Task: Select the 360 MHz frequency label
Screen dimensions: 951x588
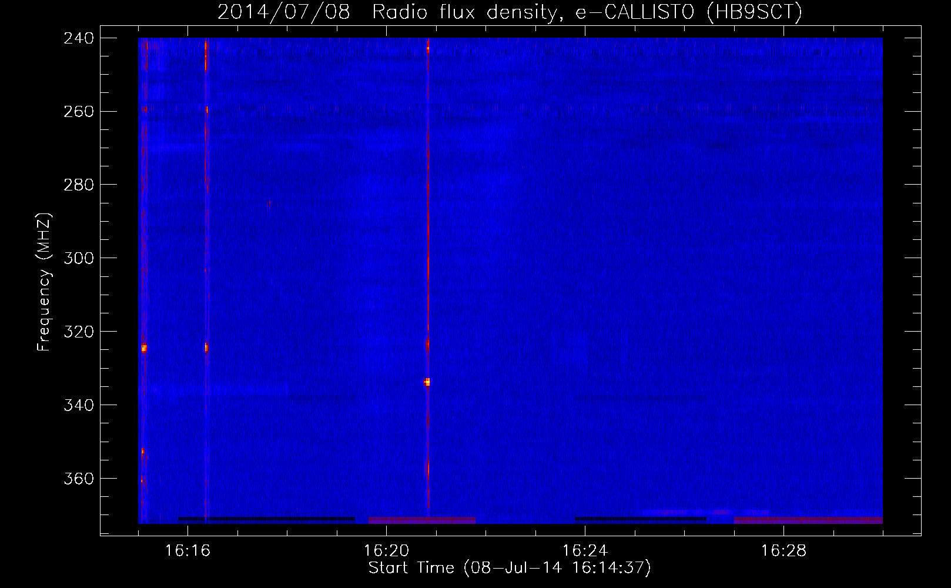Action: pyautogui.click(x=79, y=479)
